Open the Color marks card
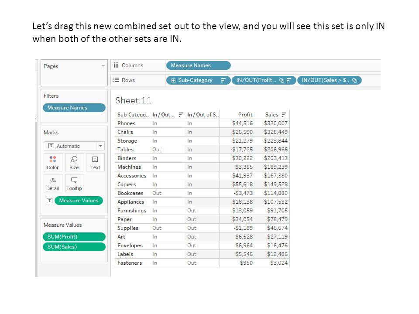Viewport: 419px width, 314px height. pos(53,162)
